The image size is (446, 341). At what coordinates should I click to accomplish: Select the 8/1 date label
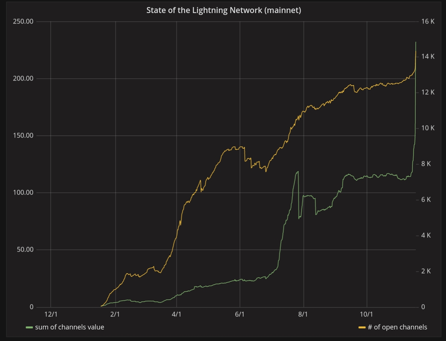coord(303,315)
